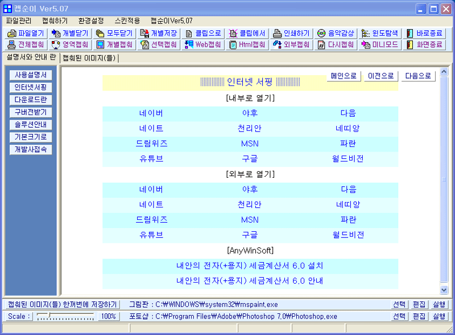Click the scrollbar up arrow
Image resolution: width=455 pixels, height=335 pixels.
(444, 72)
